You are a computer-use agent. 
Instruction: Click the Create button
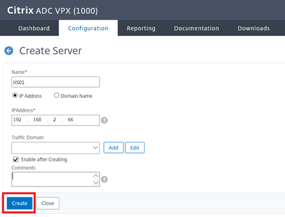(20, 203)
